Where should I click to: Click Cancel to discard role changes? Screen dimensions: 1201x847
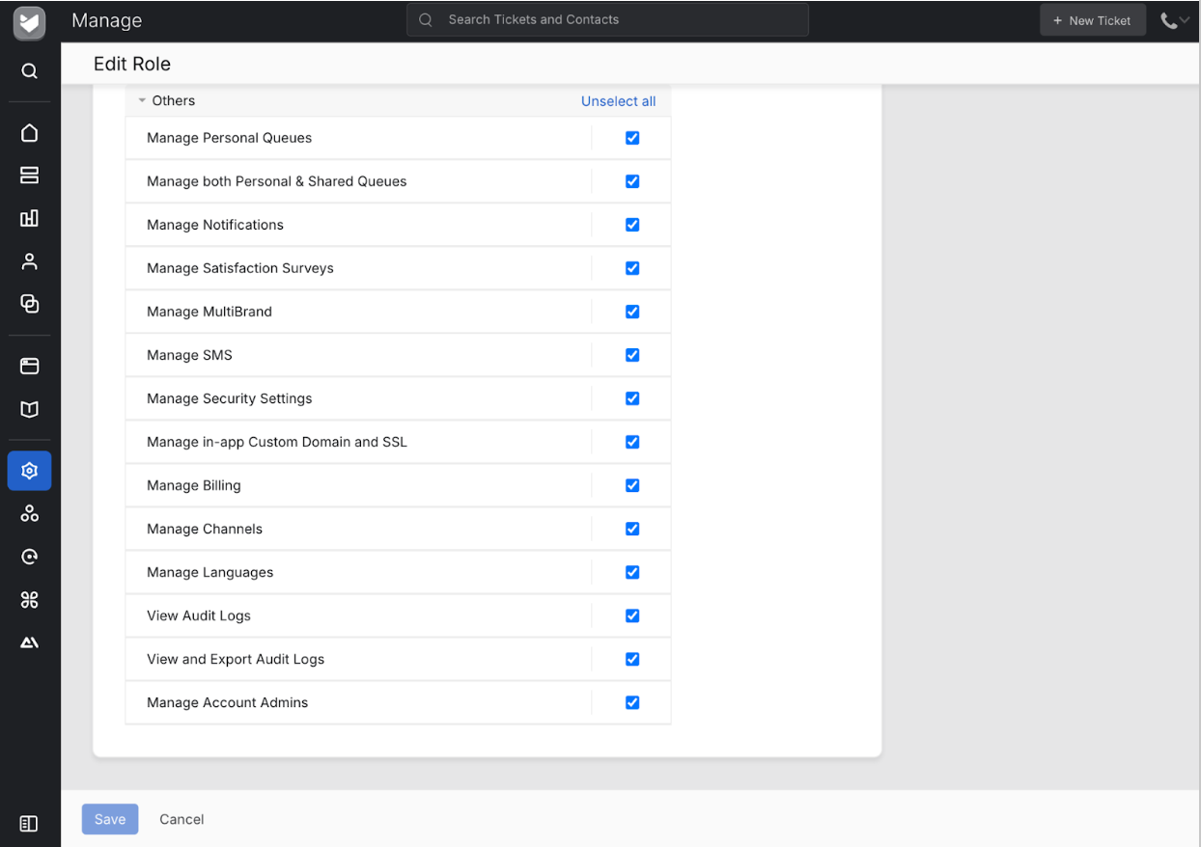[x=182, y=819]
